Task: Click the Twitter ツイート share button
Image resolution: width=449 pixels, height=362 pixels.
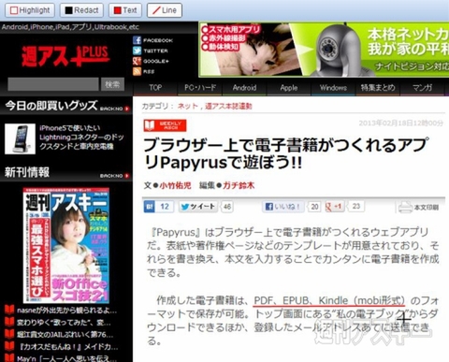Action: [198, 207]
